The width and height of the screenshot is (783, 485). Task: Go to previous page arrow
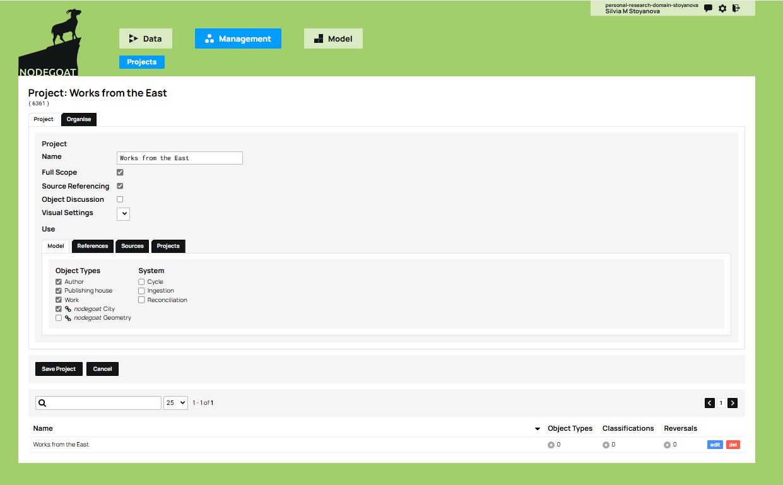click(710, 403)
